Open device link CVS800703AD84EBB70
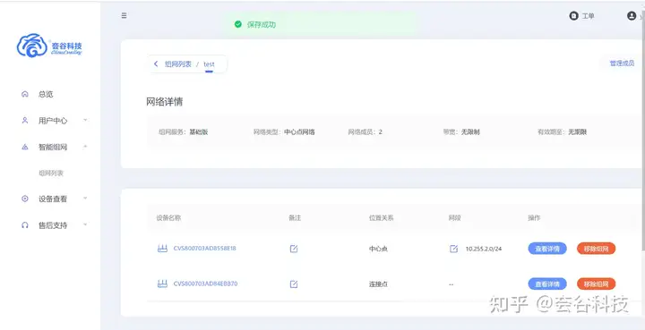Image resolution: width=645 pixels, height=330 pixels. tap(205, 283)
